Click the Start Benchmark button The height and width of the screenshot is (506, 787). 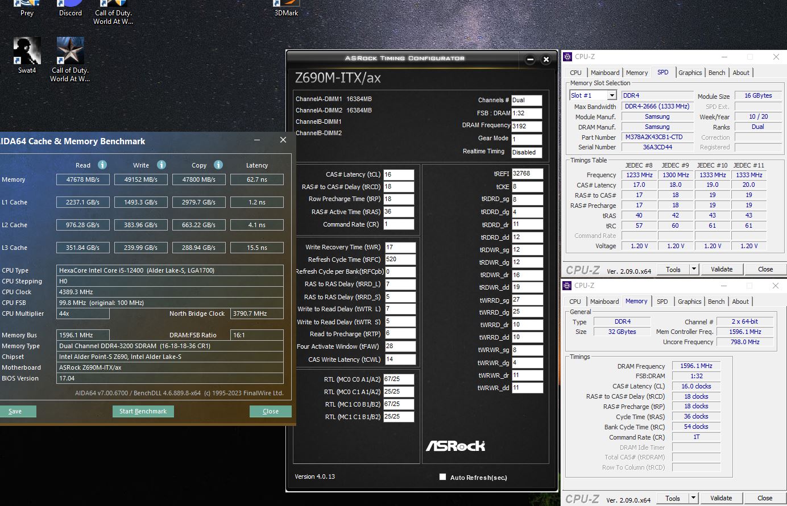[143, 411]
